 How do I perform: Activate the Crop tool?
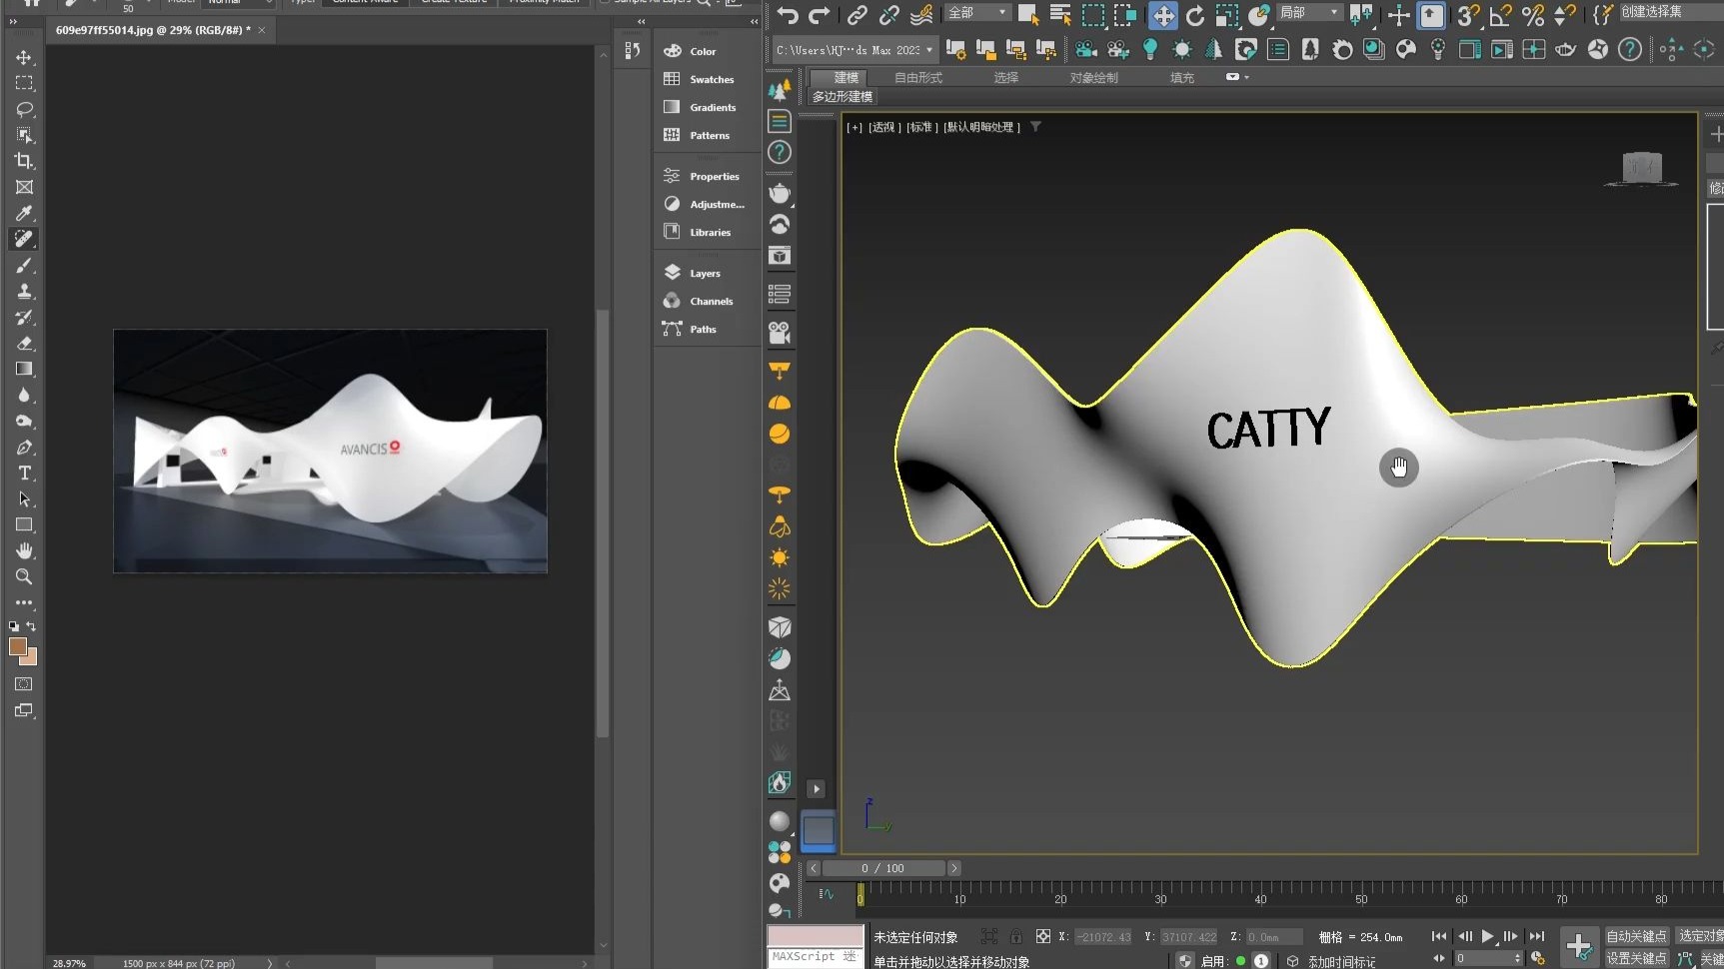coord(24,162)
